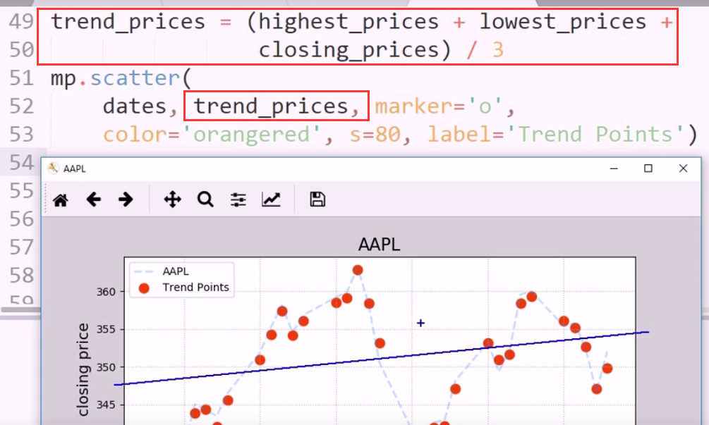The height and width of the screenshot is (425, 709).
Task: Click 'dates' argument on line 52
Action: coord(135,106)
